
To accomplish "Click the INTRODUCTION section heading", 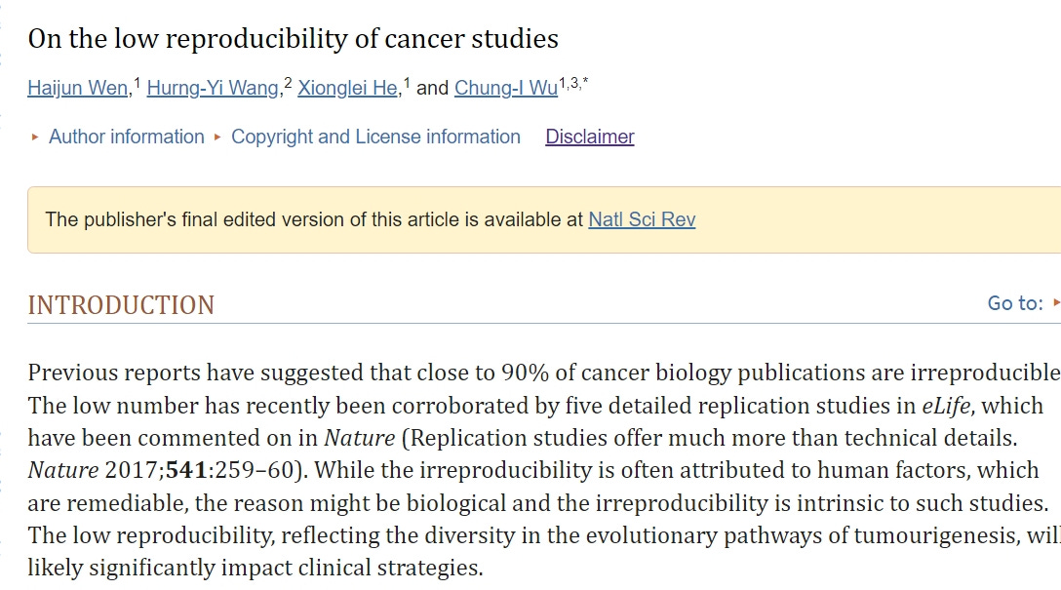I will (x=121, y=305).
